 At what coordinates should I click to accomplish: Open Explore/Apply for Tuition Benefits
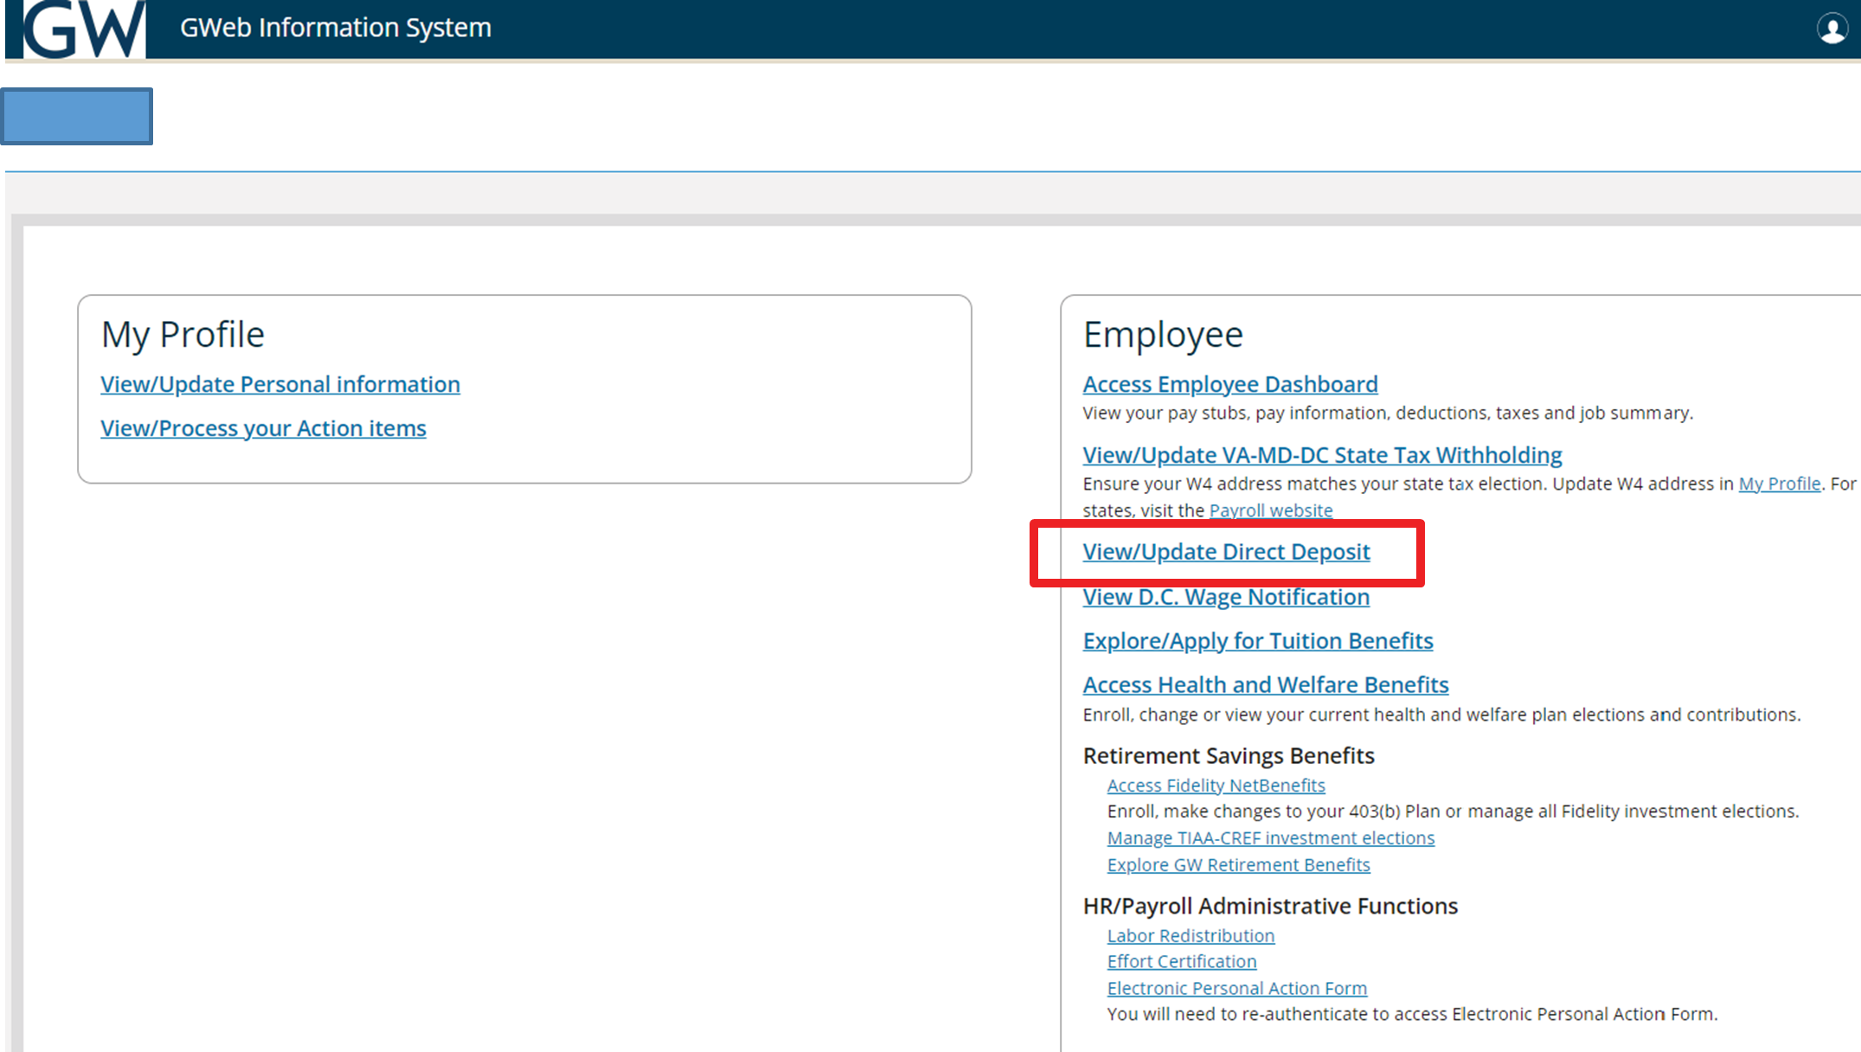coord(1257,641)
